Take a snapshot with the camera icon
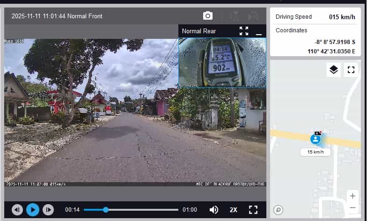This screenshot has height=221, width=367. pyautogui.click(x=208, y=16)
